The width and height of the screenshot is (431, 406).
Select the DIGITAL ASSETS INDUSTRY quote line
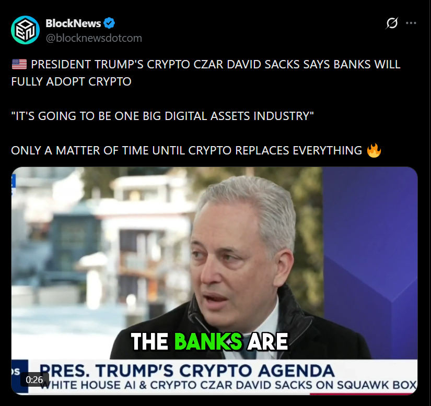coord(162,116)
